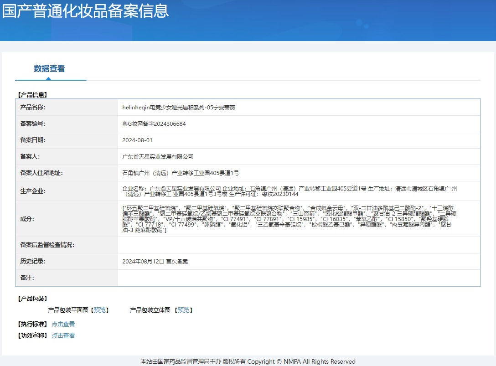Select the filing date 2024-08-01
496x366 pixels.
pos(137,140)
